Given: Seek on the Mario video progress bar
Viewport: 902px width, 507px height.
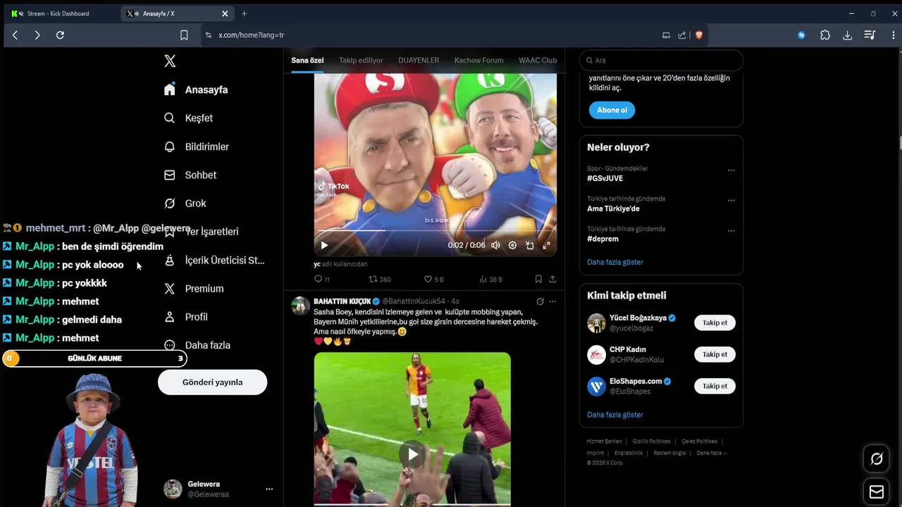Looking at the screenshot, I should point(435,231).
